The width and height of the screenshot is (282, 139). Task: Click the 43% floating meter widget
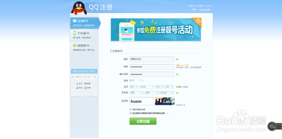click(272, 126)
